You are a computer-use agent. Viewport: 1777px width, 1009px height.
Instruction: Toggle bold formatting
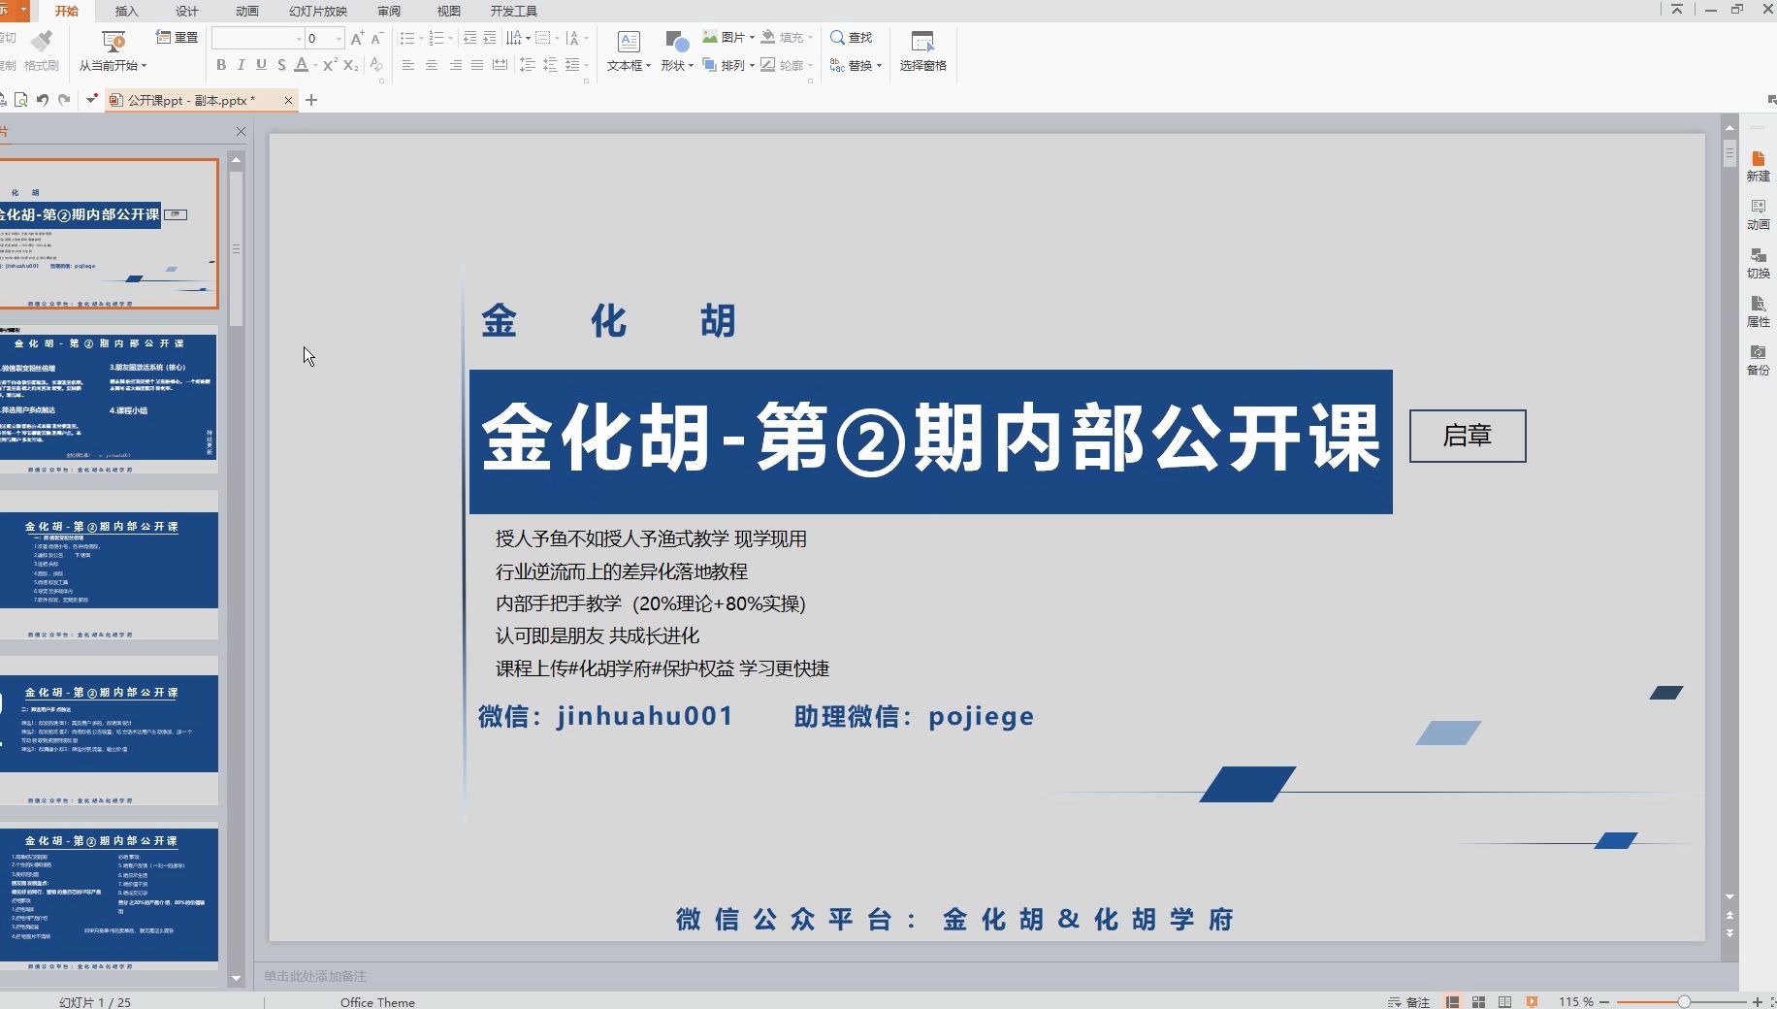pos(221,65)
